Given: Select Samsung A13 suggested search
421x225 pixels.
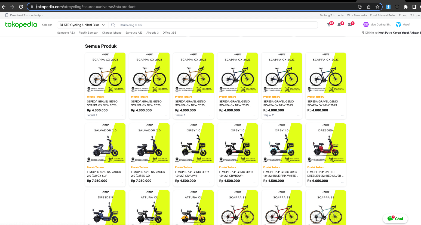Looking at the screenshot, I should (x=134, y=33).
